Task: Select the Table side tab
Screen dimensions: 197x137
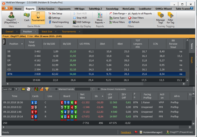Action: pyautogui.click(x=192, y=46)
